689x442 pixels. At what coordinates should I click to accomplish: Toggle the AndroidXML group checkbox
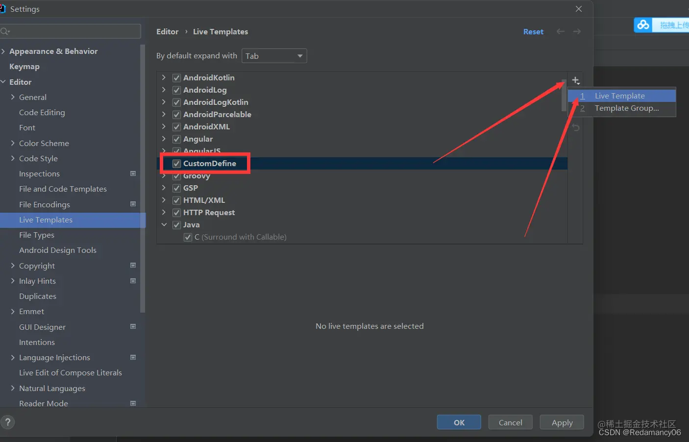click(177, 127)
